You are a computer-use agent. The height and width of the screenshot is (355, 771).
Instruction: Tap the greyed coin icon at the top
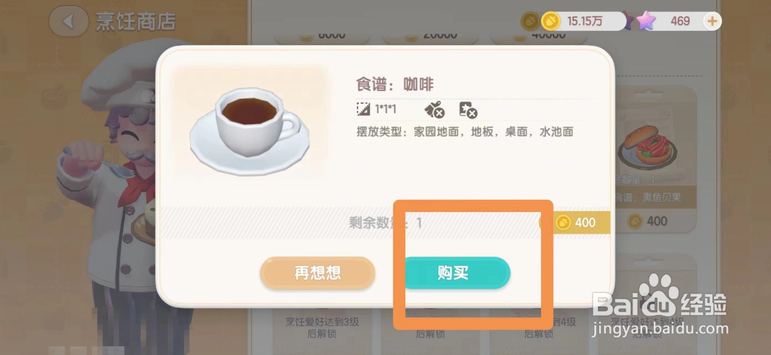(x=530, y=21)
